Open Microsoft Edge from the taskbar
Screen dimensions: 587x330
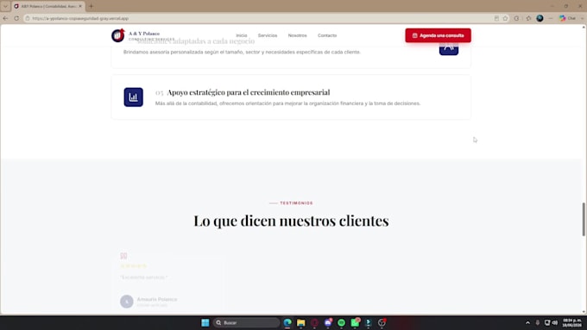pyautogui.click(x=287, y=322)
